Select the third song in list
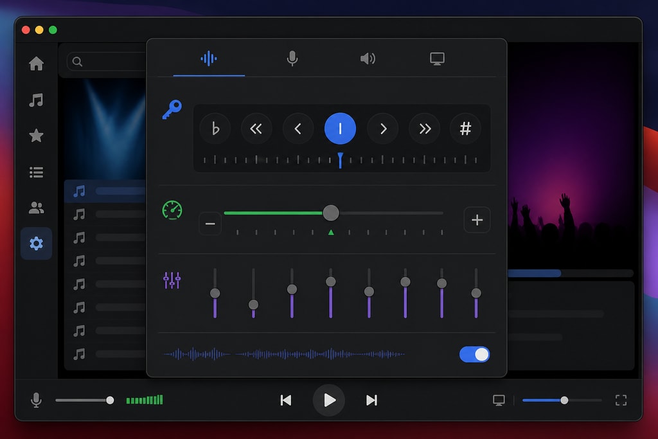Screen dimensions: 658x439 tap(105, 238)
